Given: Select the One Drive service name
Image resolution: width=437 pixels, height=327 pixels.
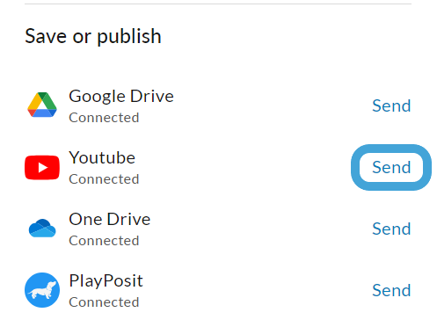Looking at the screenshot, I should click(x=110, y=219).
